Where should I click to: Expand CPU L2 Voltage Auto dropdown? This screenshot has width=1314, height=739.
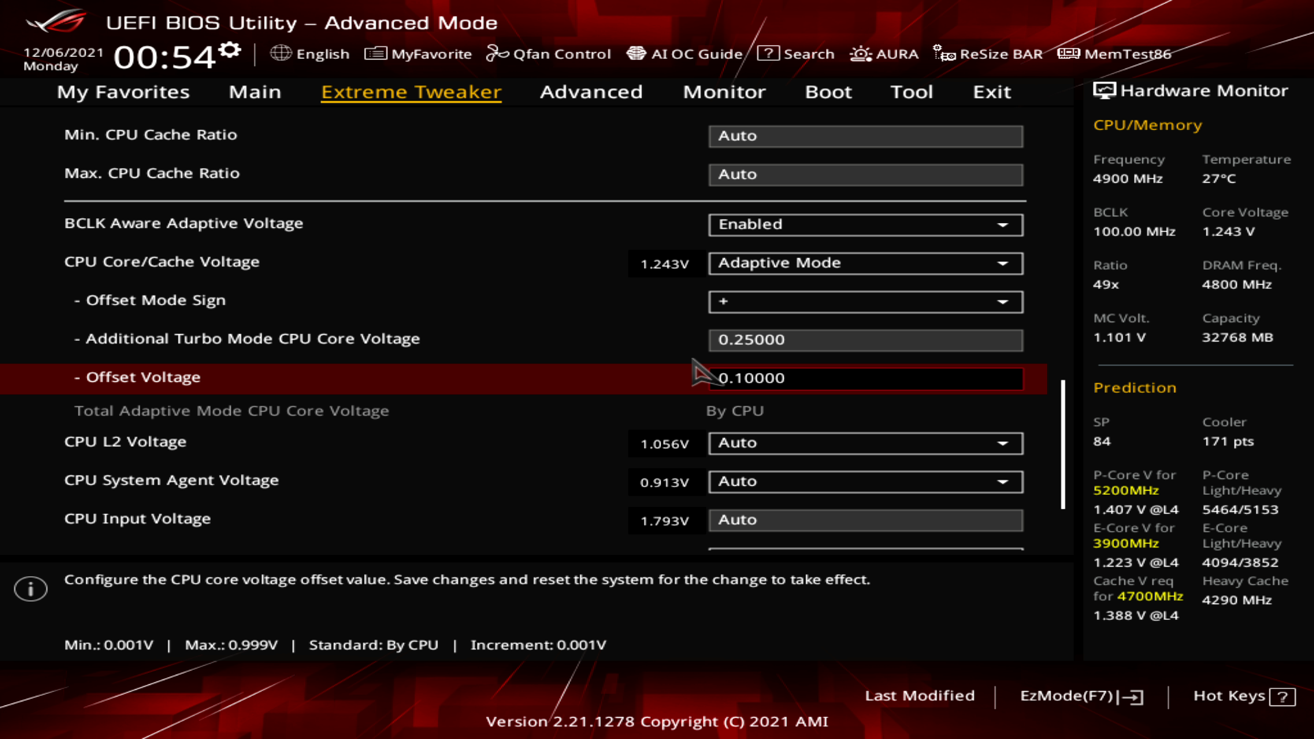865,443
